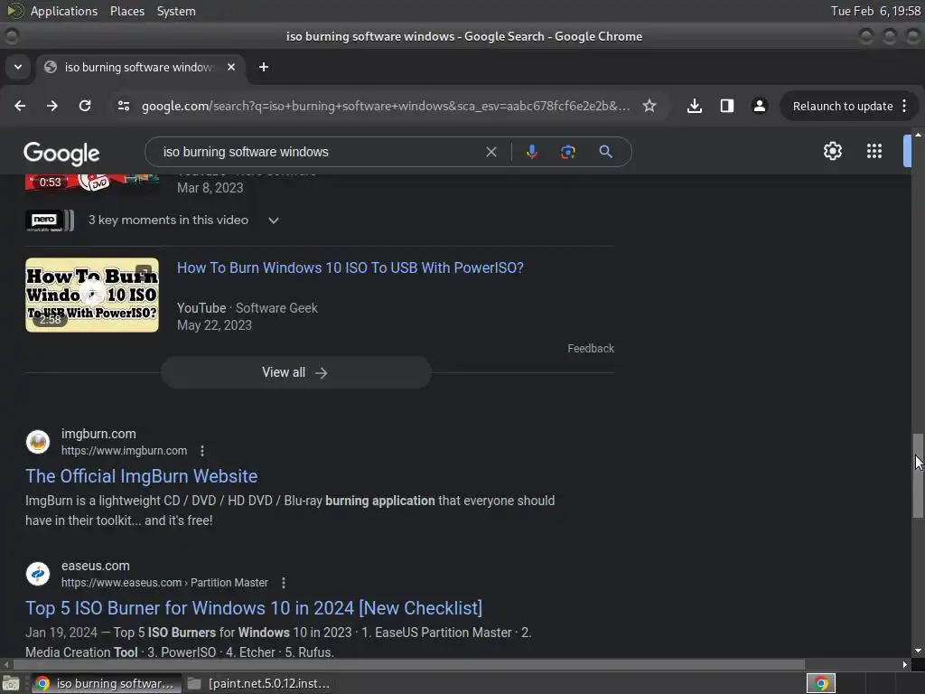Click scroll-right arrow of horizontal scrollbar
The height and width of the screenshot is (694, 925).
click(905, 664)
